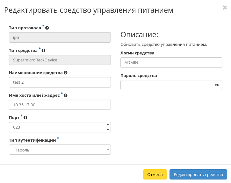This screenshot has width=231, height=183.
Task: Click the Редактировать средство button
Action: coord(198,174)
